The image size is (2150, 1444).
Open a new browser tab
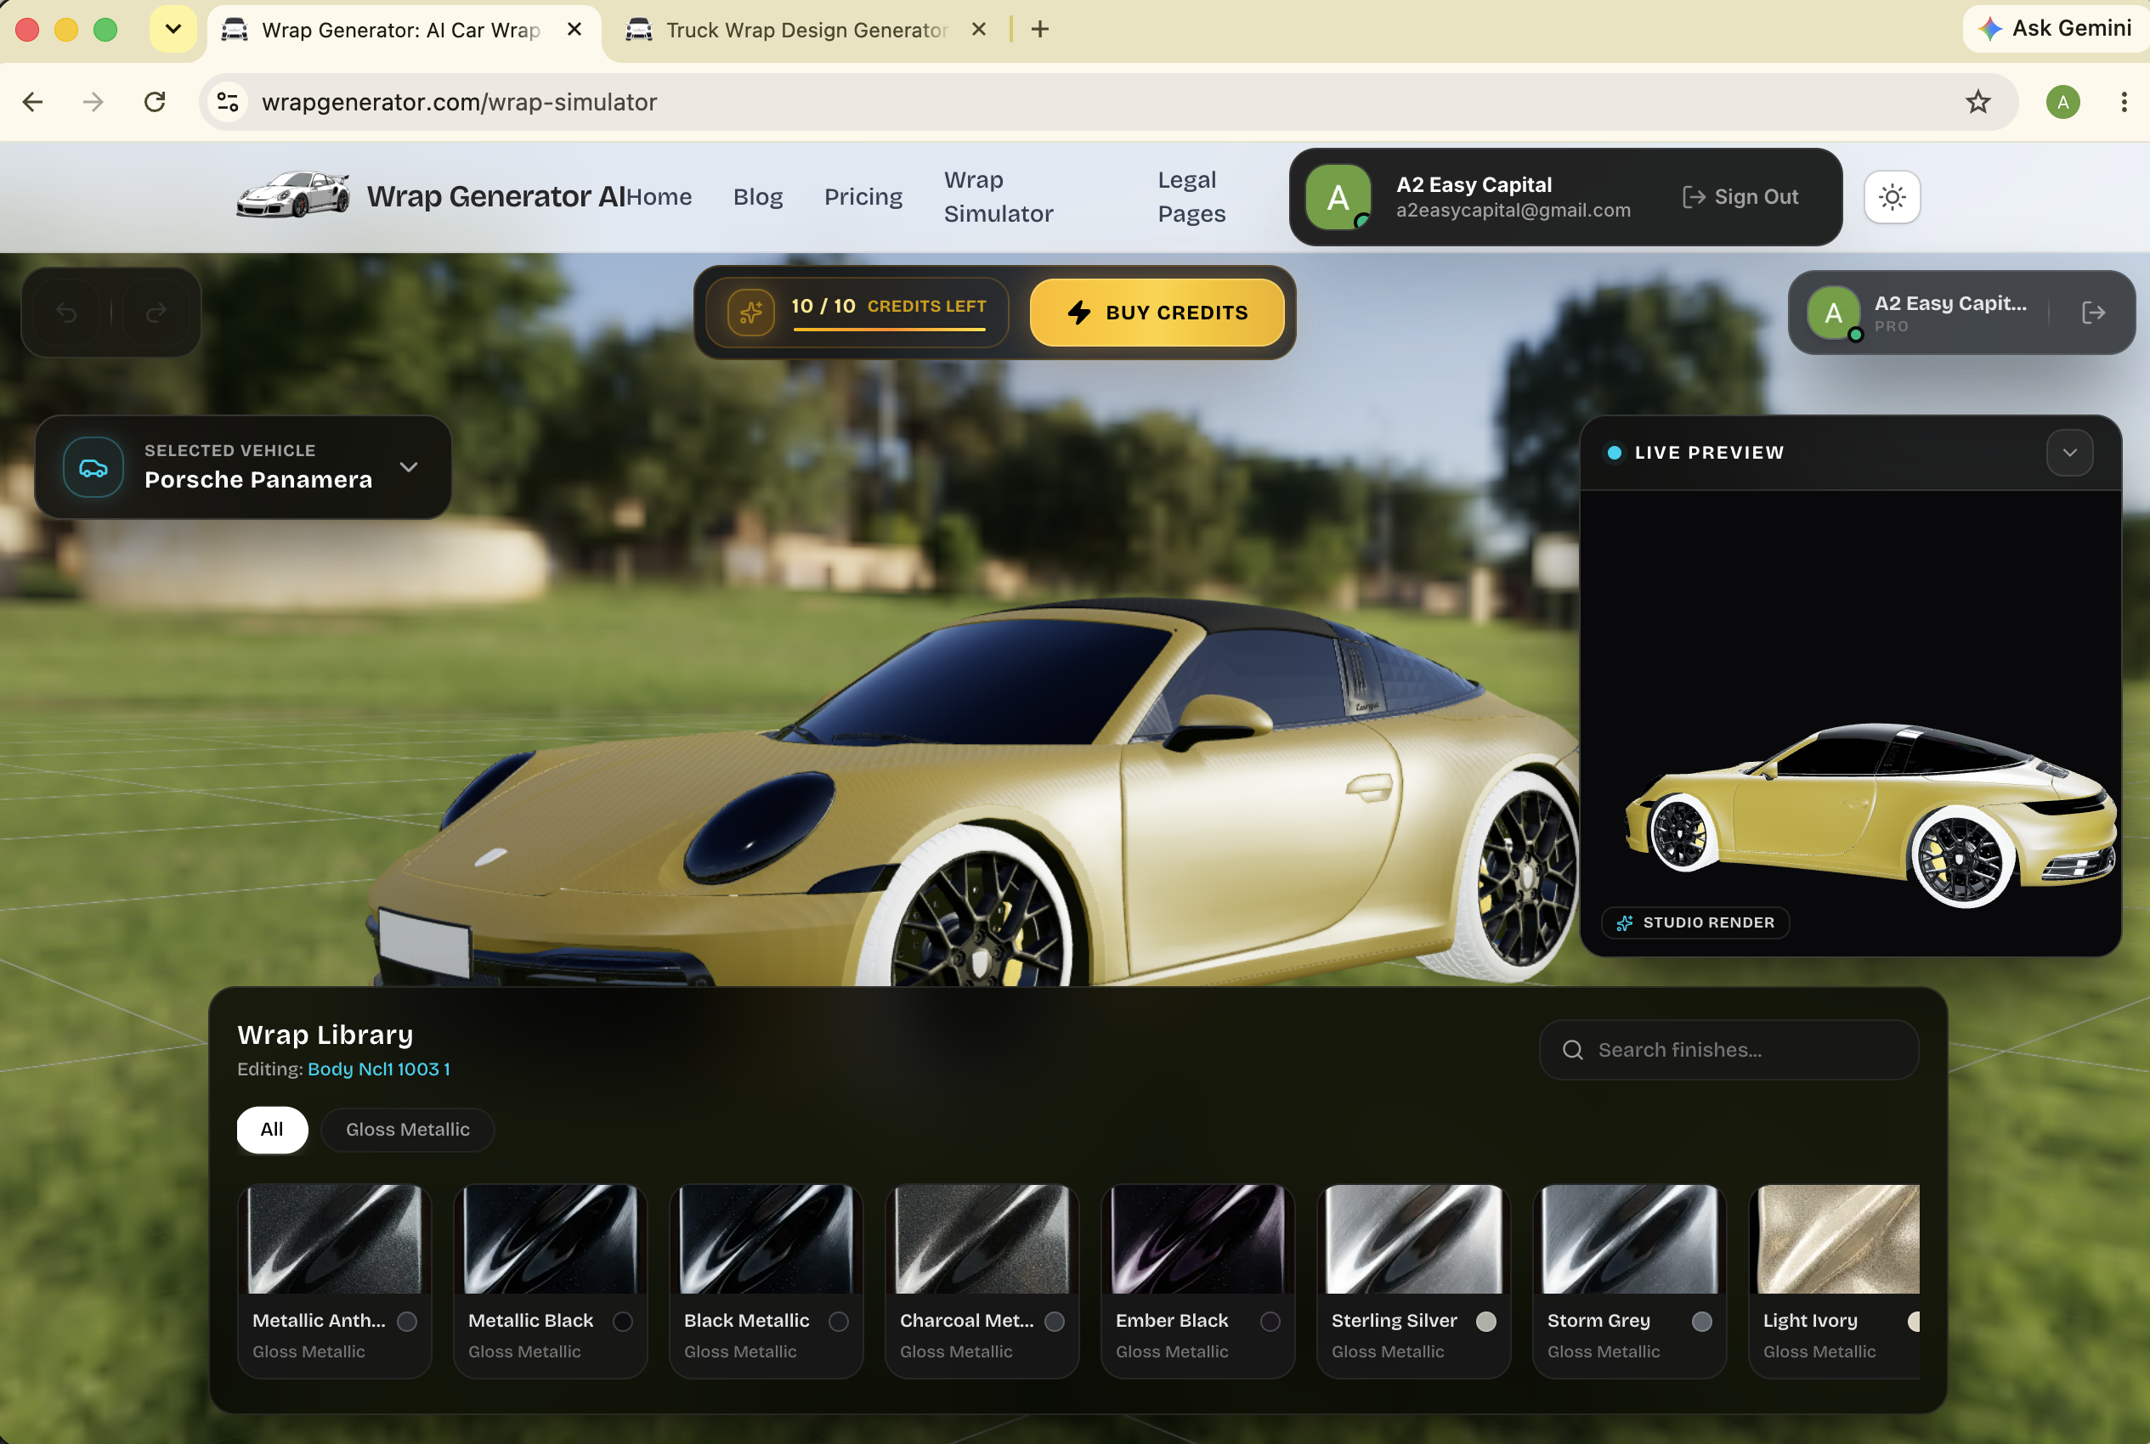click(x=1040, y=30)
